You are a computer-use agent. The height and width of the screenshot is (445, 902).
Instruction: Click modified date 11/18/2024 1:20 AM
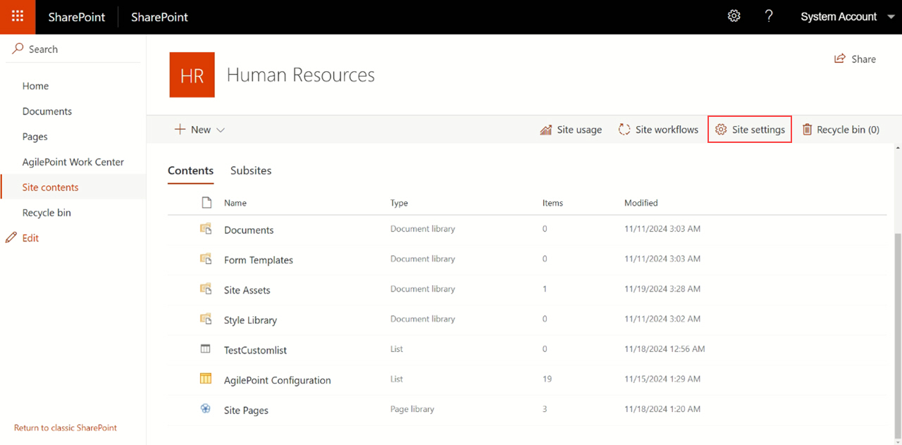[x=662, y=409]
